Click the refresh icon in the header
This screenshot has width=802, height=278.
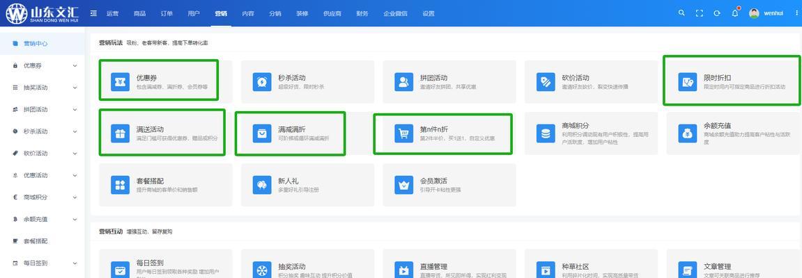point(717,13)
